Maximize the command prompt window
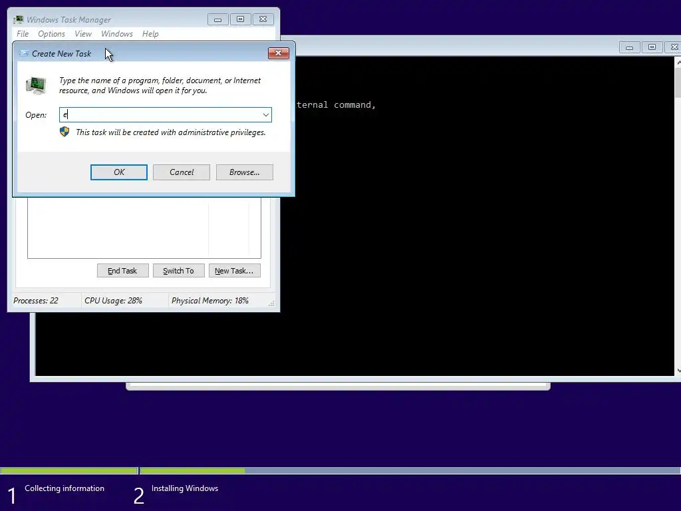This screenshot has height=511, width=681. tap(652, 47)
